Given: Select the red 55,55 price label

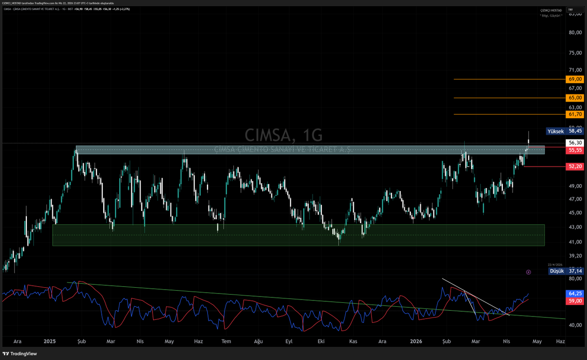Looking at the screenshot, I should point(575,150).
